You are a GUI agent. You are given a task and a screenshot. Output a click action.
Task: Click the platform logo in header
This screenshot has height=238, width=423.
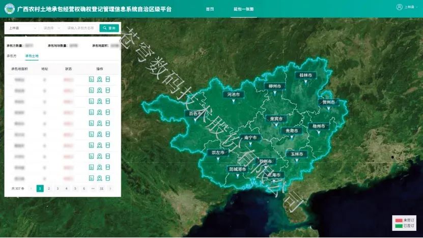point(10,9)
